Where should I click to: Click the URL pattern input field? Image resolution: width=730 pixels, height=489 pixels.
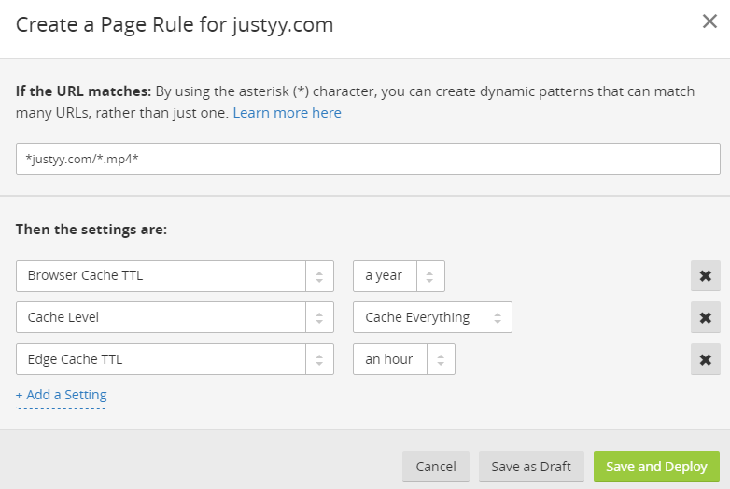click(368, 159)
